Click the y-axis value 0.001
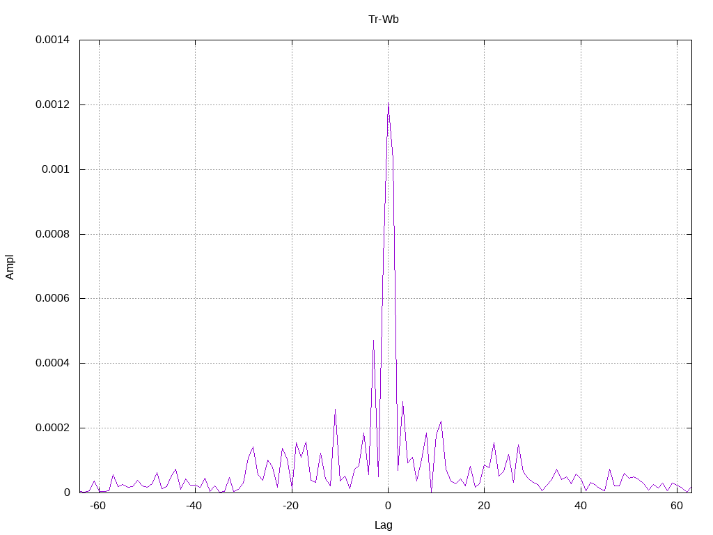The height and width of the screenshot is (535, 713). pyautogui.click(x=56, y=169)
